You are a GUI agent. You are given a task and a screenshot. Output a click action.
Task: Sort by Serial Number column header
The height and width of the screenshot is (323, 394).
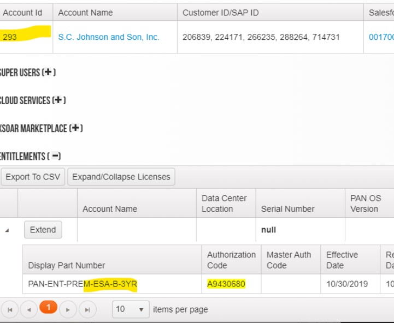[287, 209]
